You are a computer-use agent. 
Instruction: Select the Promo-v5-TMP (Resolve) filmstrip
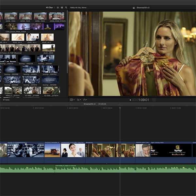pyautogui.click(x=20, y=48)
